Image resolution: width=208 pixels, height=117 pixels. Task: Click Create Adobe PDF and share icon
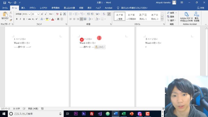[x=186, y=17]
